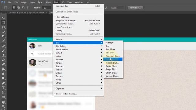Select the Zoom tool

coord(3,107)
